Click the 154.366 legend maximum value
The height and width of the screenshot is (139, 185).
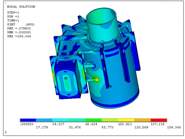pyautogui.click(x=174, y=127)
